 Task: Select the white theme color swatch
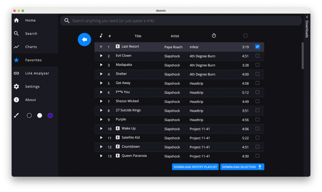pos(40,116)
